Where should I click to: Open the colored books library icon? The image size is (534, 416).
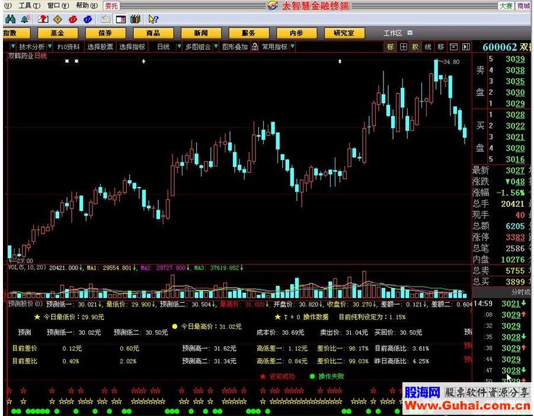[x=136, y=19]
